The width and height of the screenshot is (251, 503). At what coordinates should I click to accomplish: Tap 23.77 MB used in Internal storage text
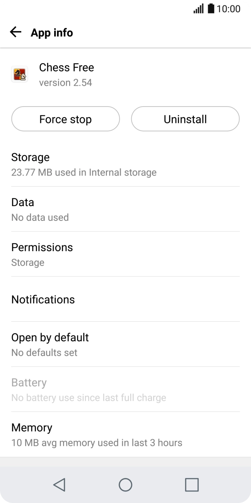[84, 172]
